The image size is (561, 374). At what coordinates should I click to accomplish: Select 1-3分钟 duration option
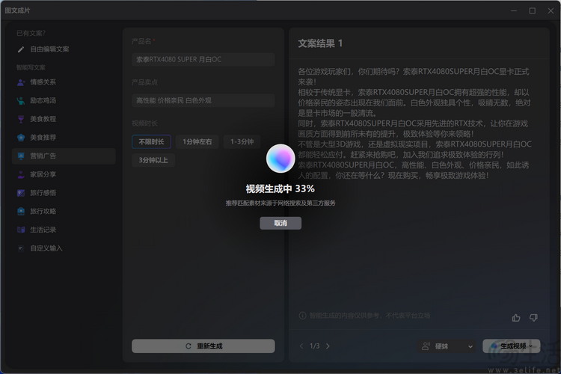click(242, 141)
